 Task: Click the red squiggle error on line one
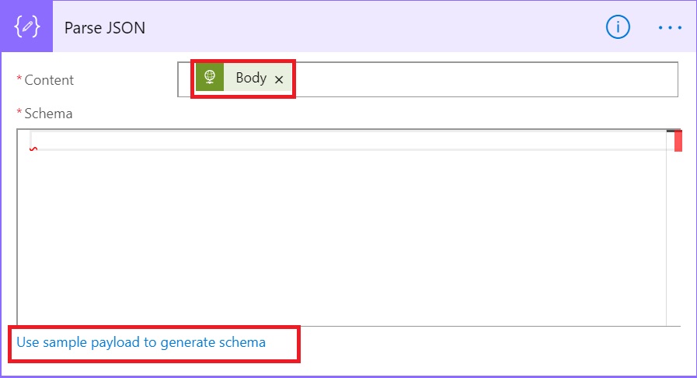click(33, 149)
